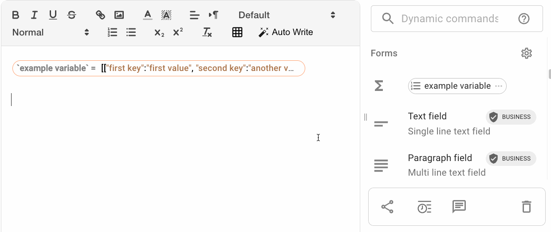The image size is (551, 232).
Task: Toggle bold formatting
Action: click(16, 15)
